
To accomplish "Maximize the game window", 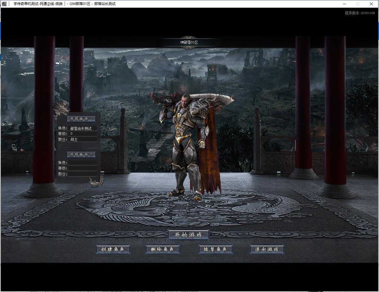I will point(358,4).
